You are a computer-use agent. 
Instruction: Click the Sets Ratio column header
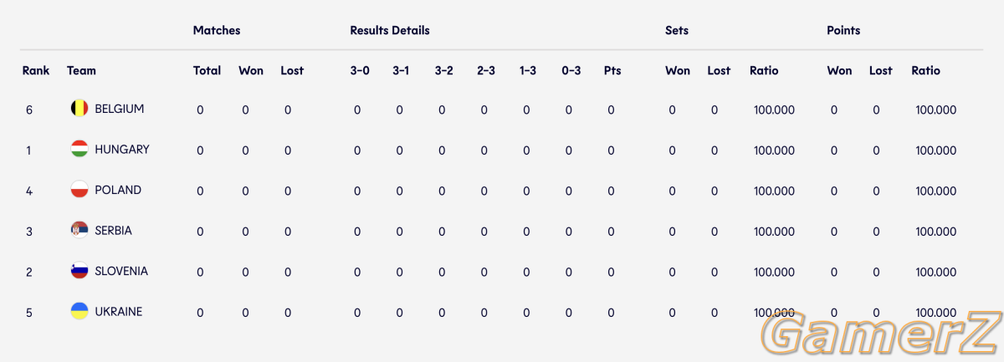tap(764, 70)
